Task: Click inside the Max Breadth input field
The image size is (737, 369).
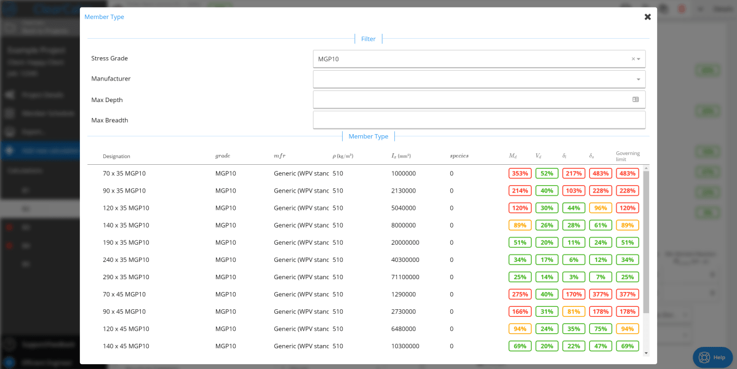Action: [479, 119]
